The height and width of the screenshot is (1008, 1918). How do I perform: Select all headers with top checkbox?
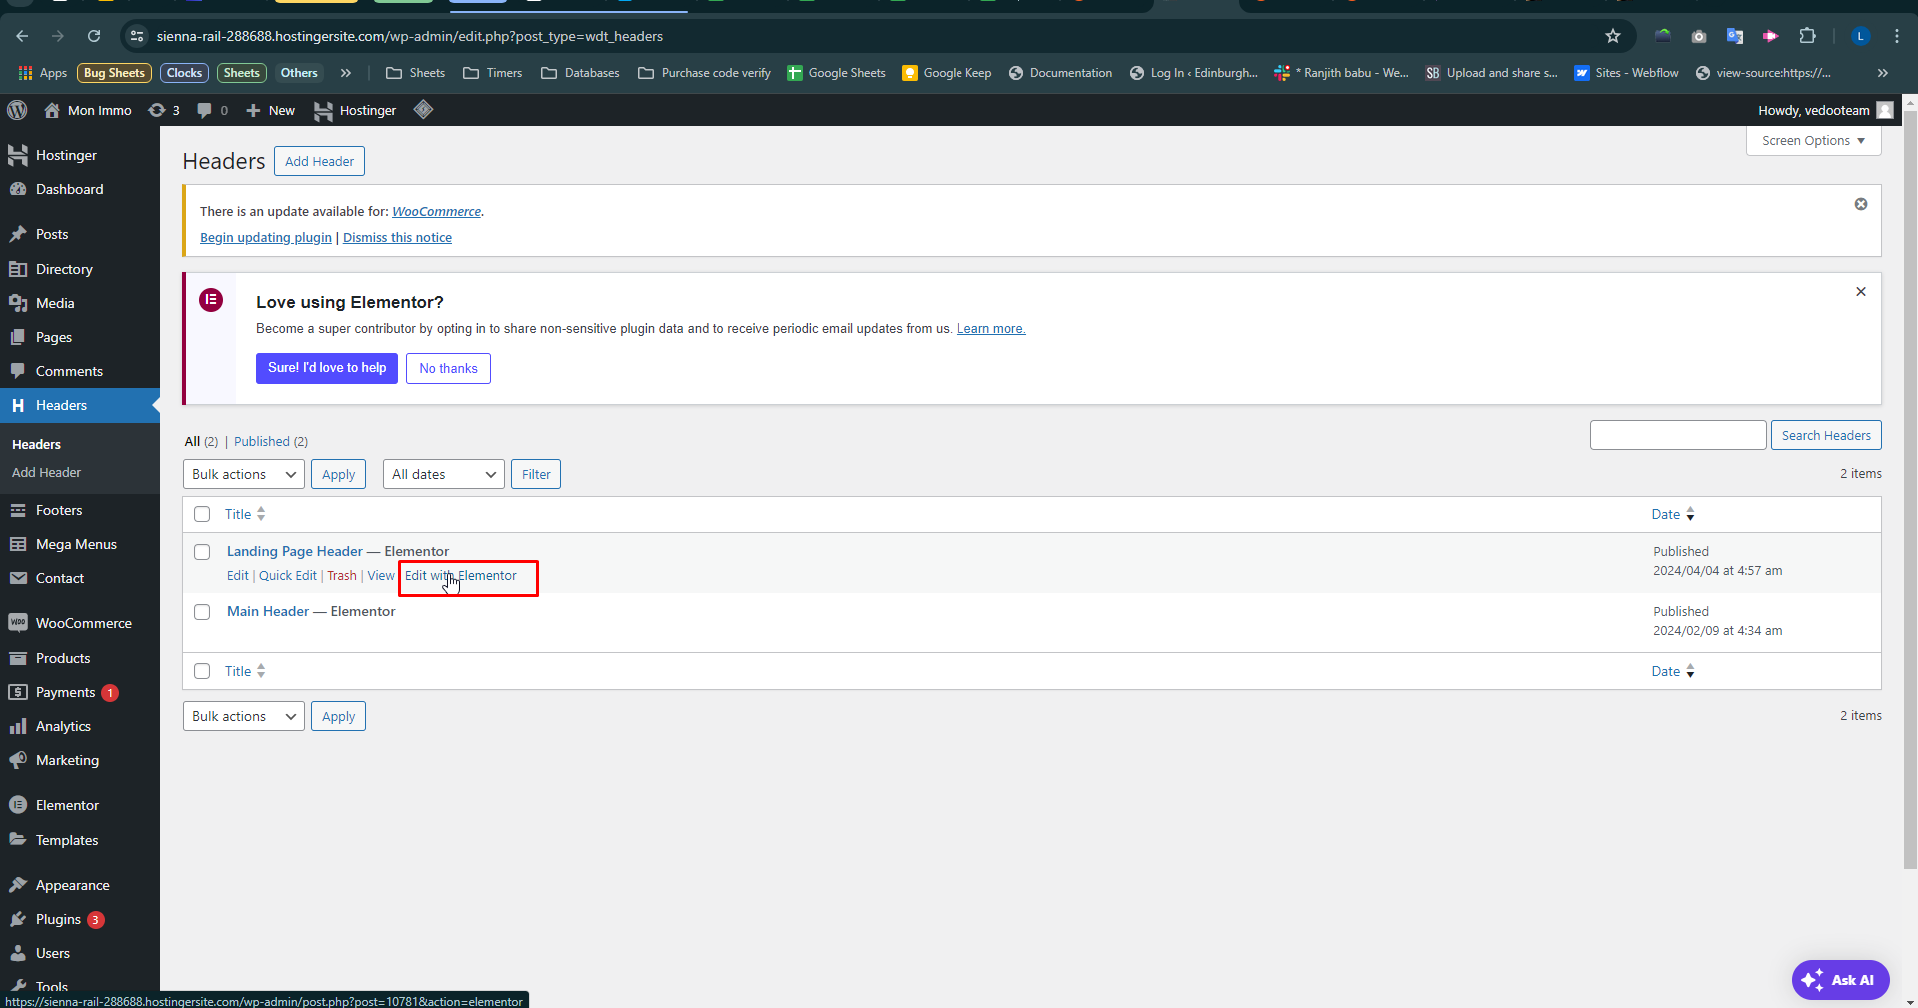(202, 514)
